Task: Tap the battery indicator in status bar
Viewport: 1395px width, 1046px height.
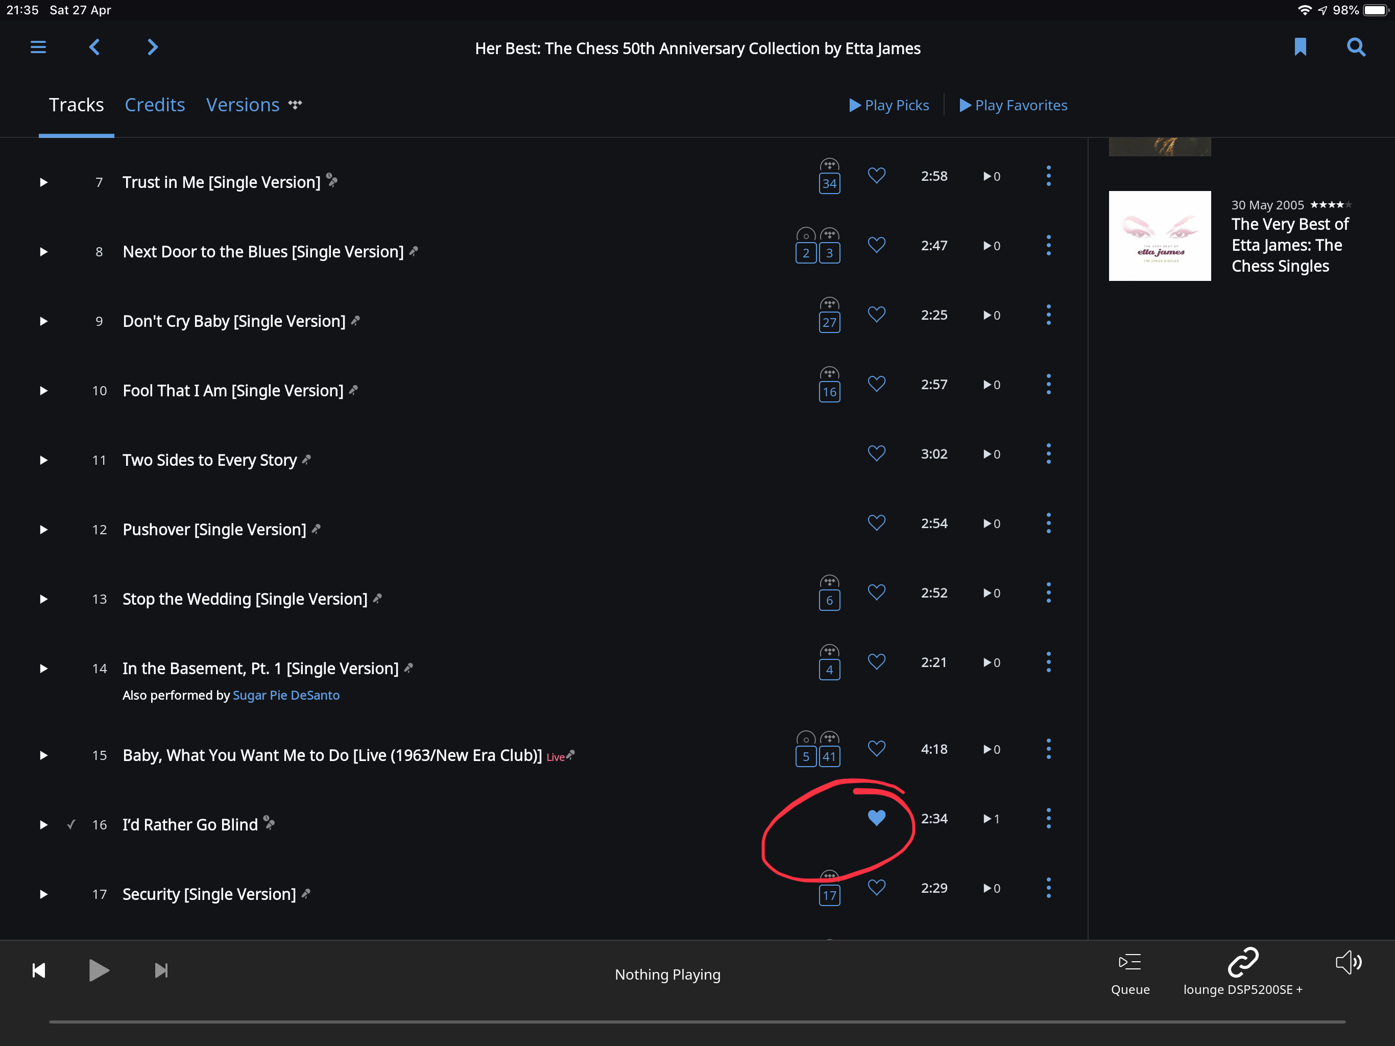Action: pos(1376,10)
